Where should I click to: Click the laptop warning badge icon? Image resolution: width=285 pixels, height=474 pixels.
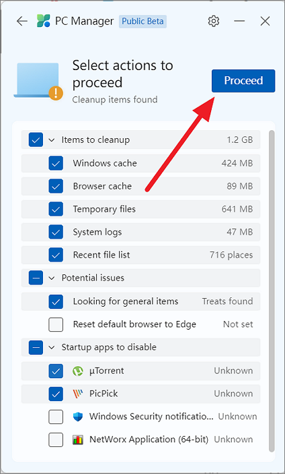[x=56, y=93]
